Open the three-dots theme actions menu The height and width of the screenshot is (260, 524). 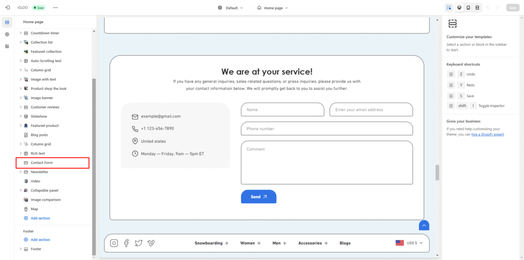tap(55, 8)
